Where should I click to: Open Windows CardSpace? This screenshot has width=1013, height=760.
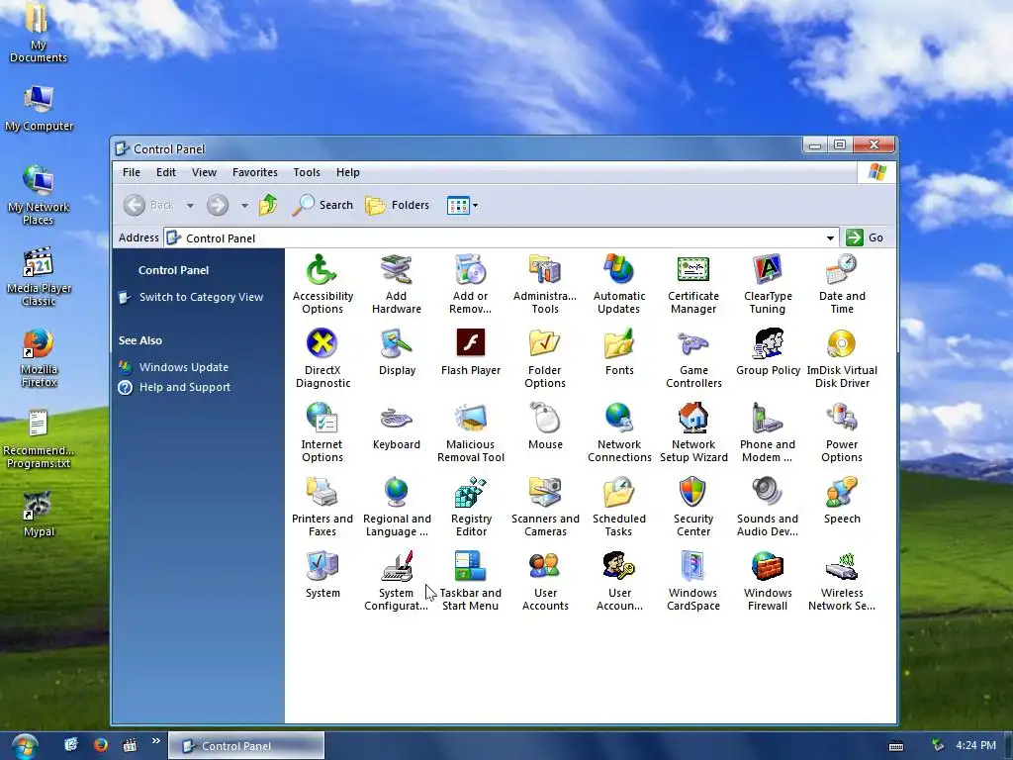tap(693, 581)
